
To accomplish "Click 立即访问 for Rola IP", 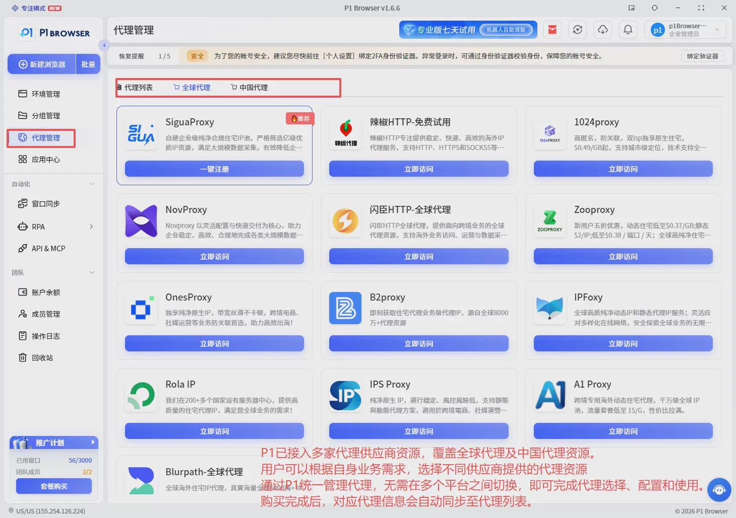I will pos(214,431).
